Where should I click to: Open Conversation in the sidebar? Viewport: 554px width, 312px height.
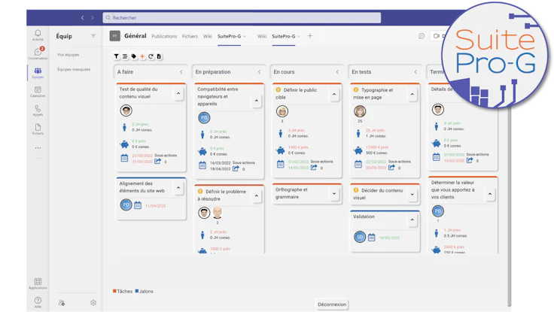(38, 53)
